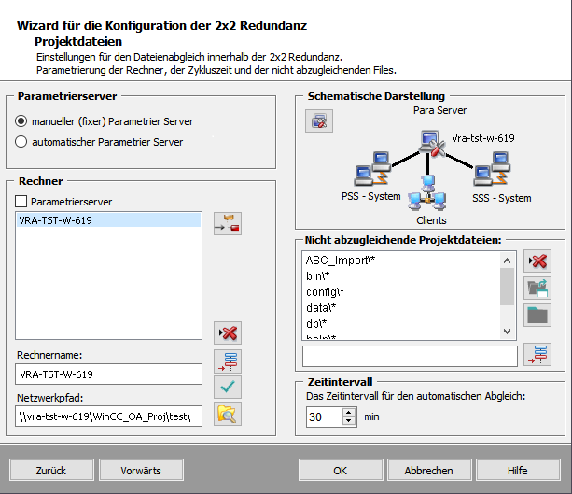Apply changes with the green checkmark icon
Screen dimensions: 572x494
pyautogui.click(x=227, y=387)
